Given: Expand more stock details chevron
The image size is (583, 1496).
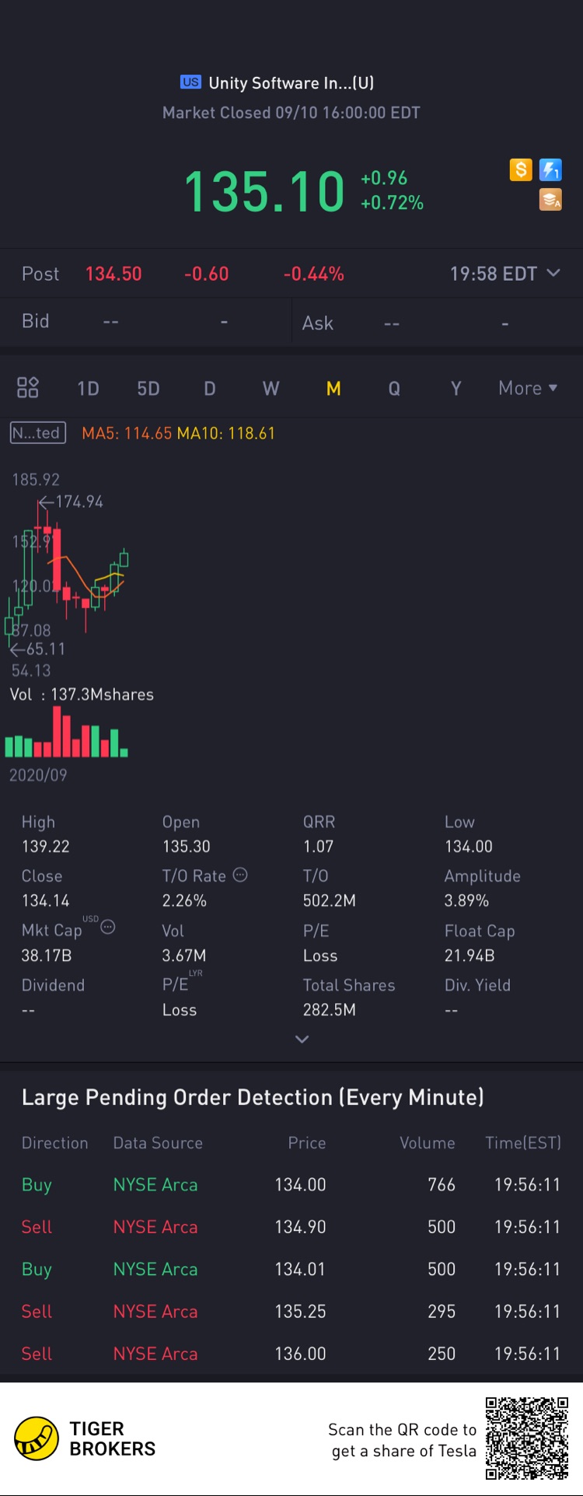Looking at the screenshot, I should point(302,1039).
